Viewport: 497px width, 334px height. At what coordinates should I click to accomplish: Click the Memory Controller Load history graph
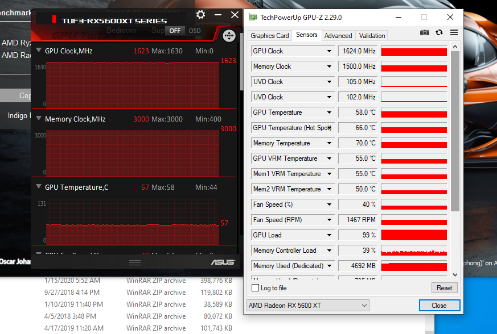(x=414, y=250)
